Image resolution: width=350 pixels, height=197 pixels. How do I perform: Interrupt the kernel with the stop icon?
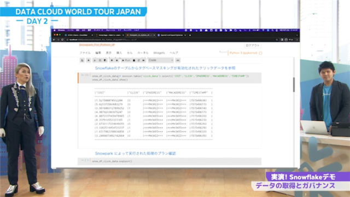[x=134, y=60]
